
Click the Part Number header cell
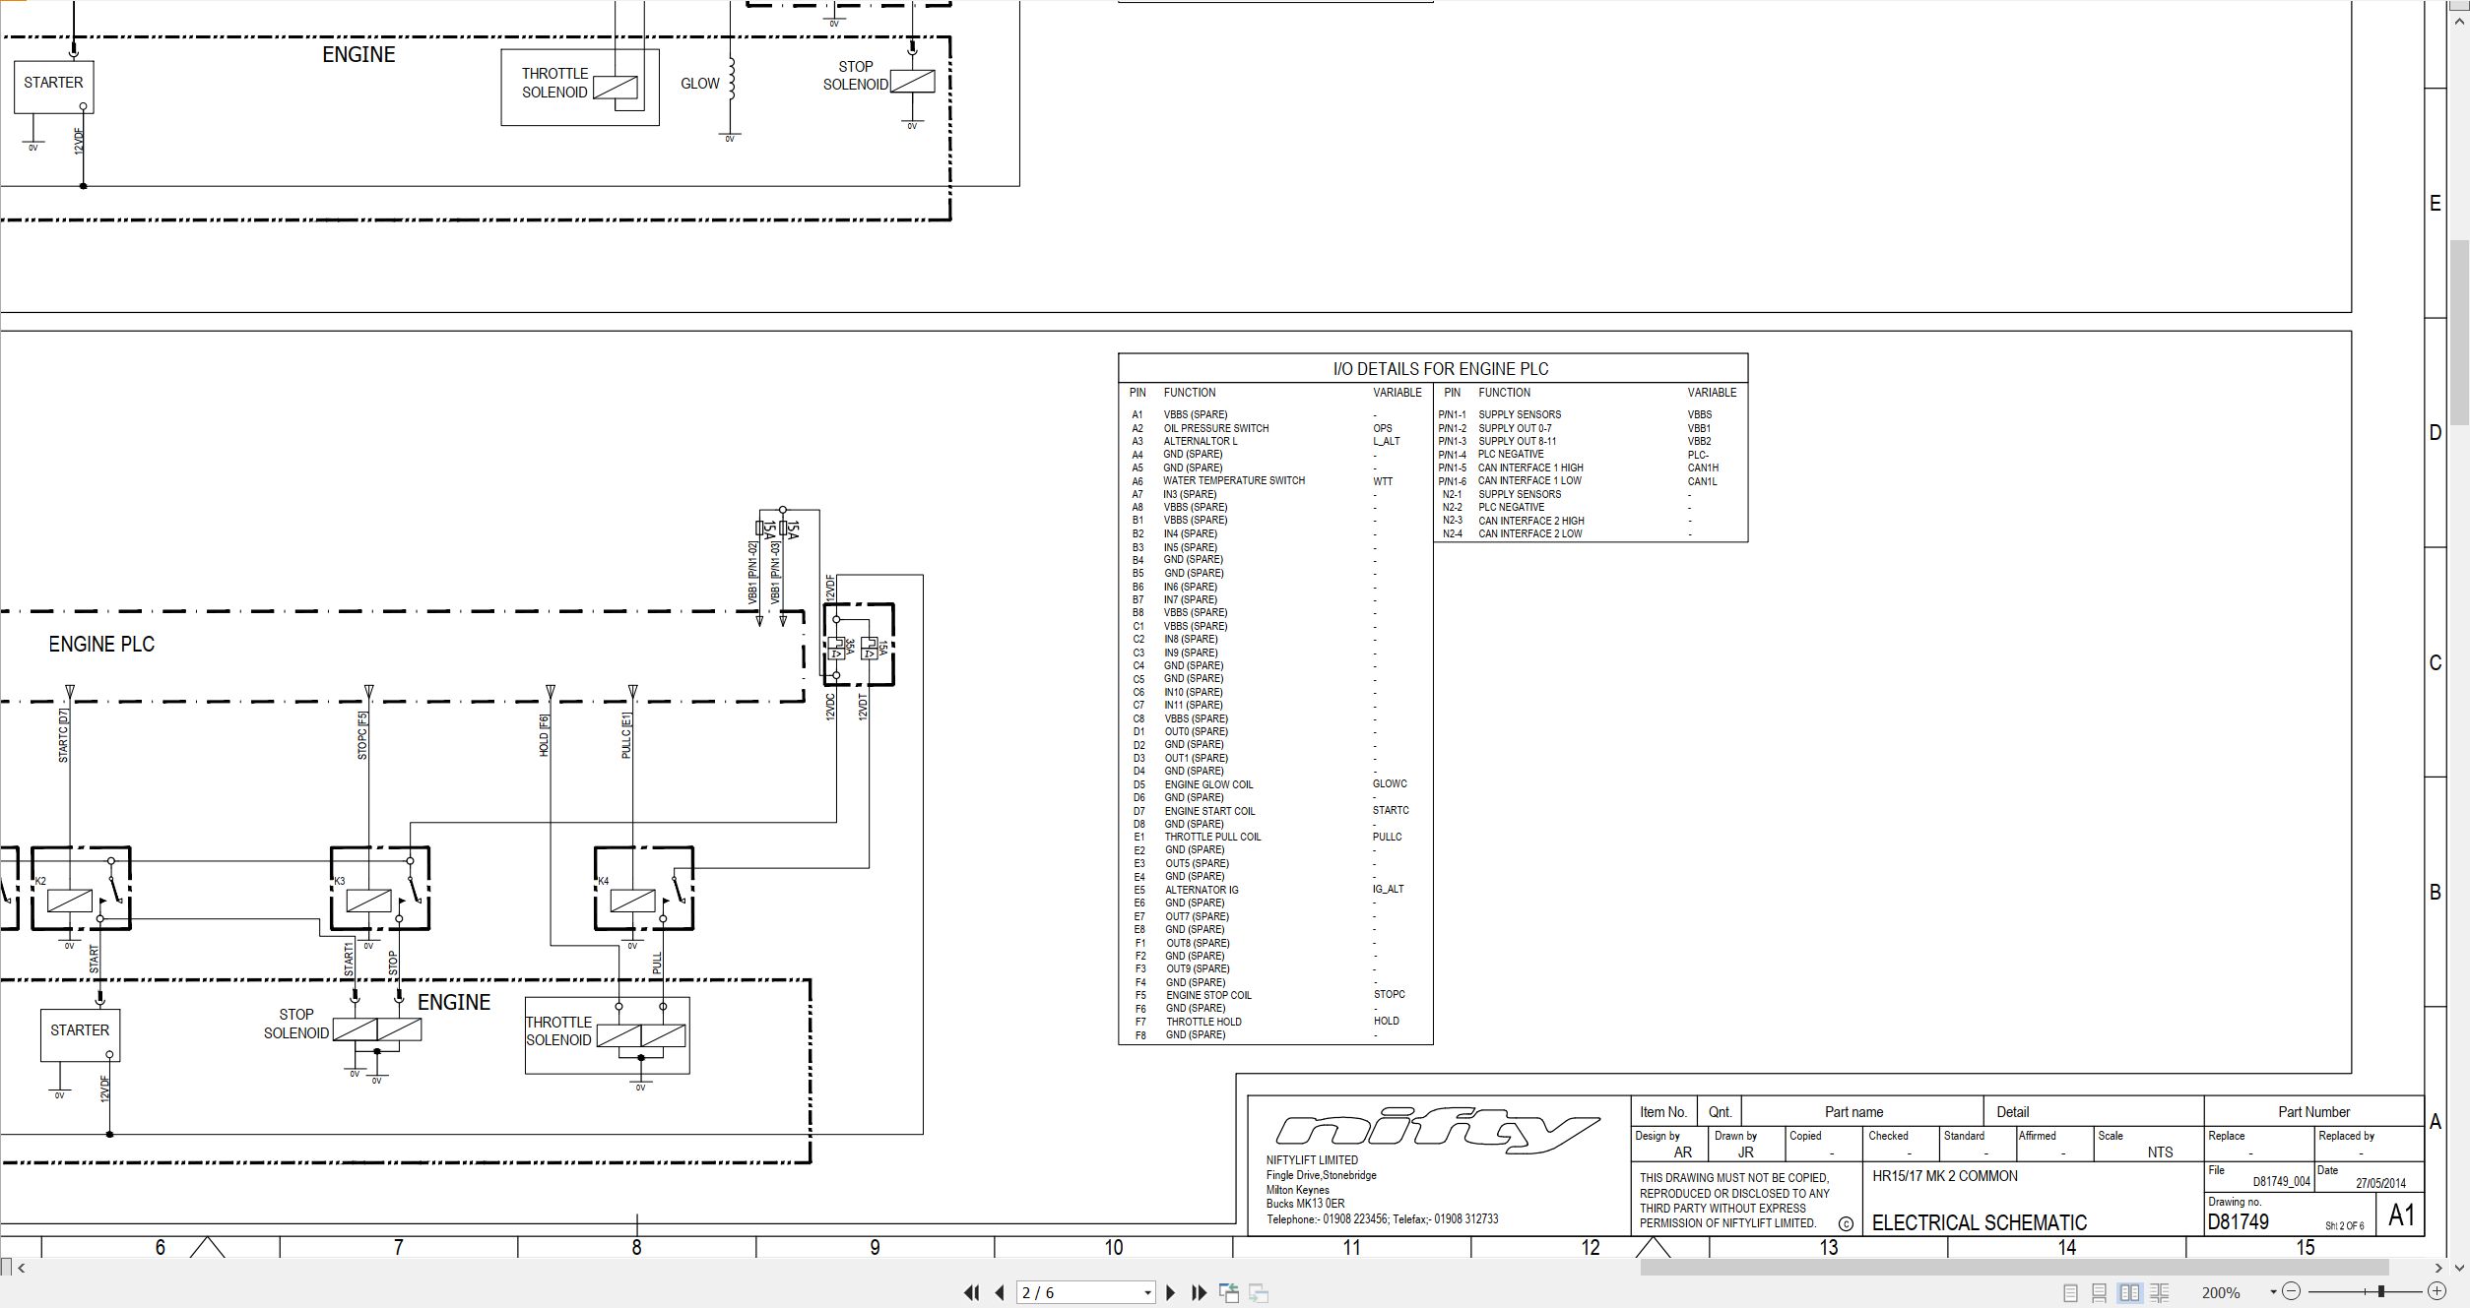click(x=2313, y=1112)
